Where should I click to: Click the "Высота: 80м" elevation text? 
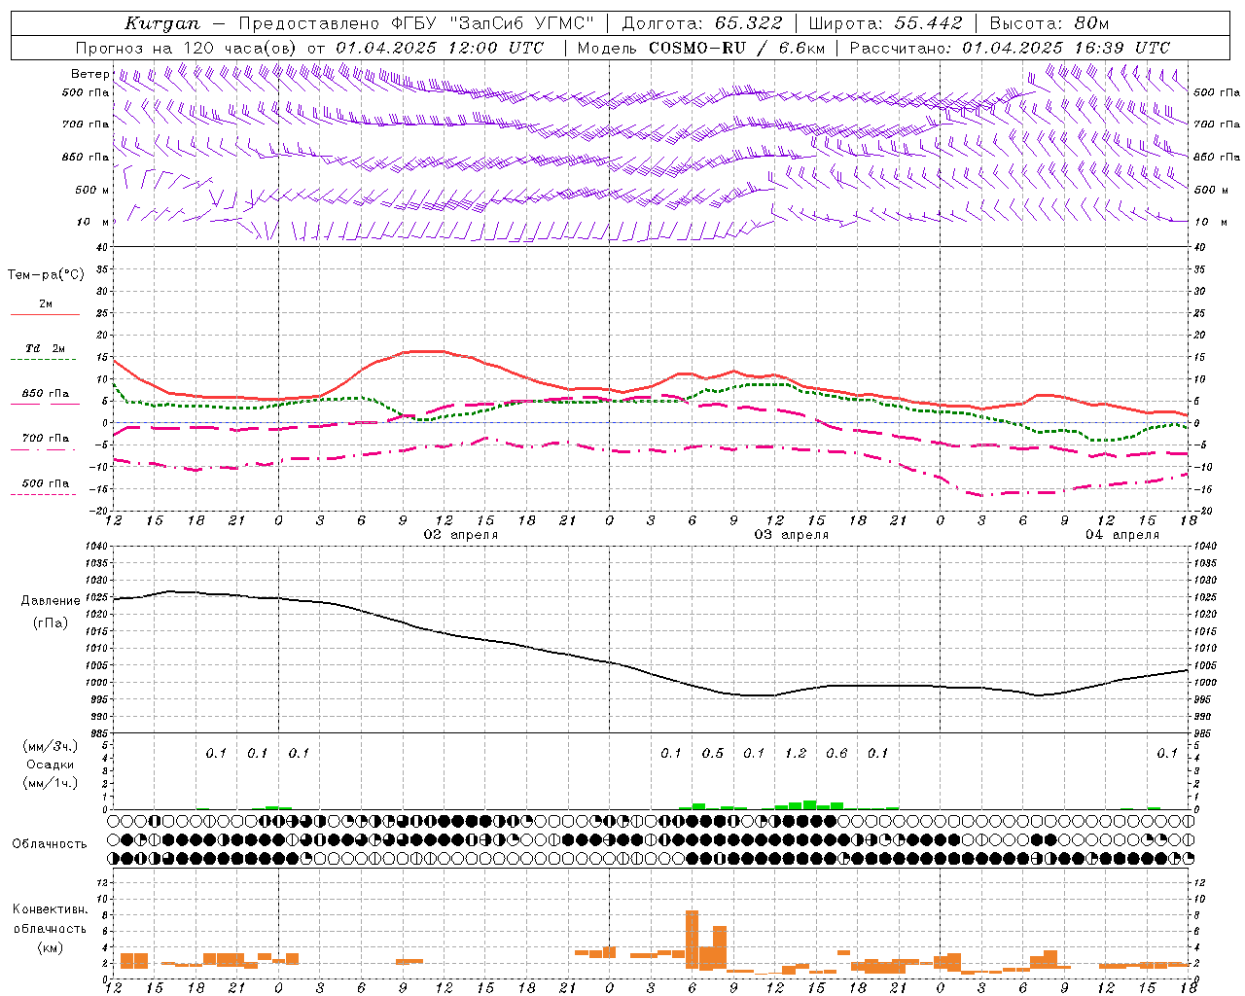point(1049,23)
